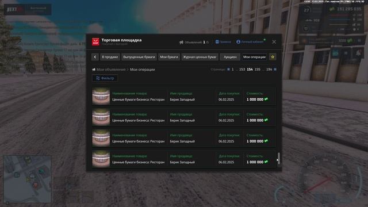Click the red shop logo icon
This screenshot has height=207, width=368.
[x=95, y=42]
